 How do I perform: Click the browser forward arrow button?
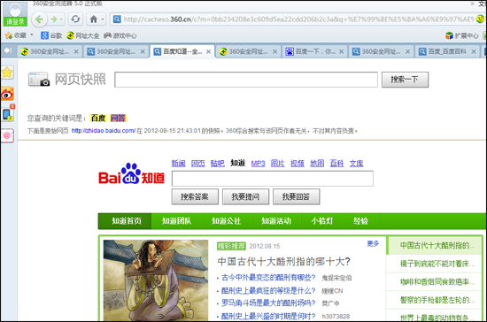tap(54, 19)
